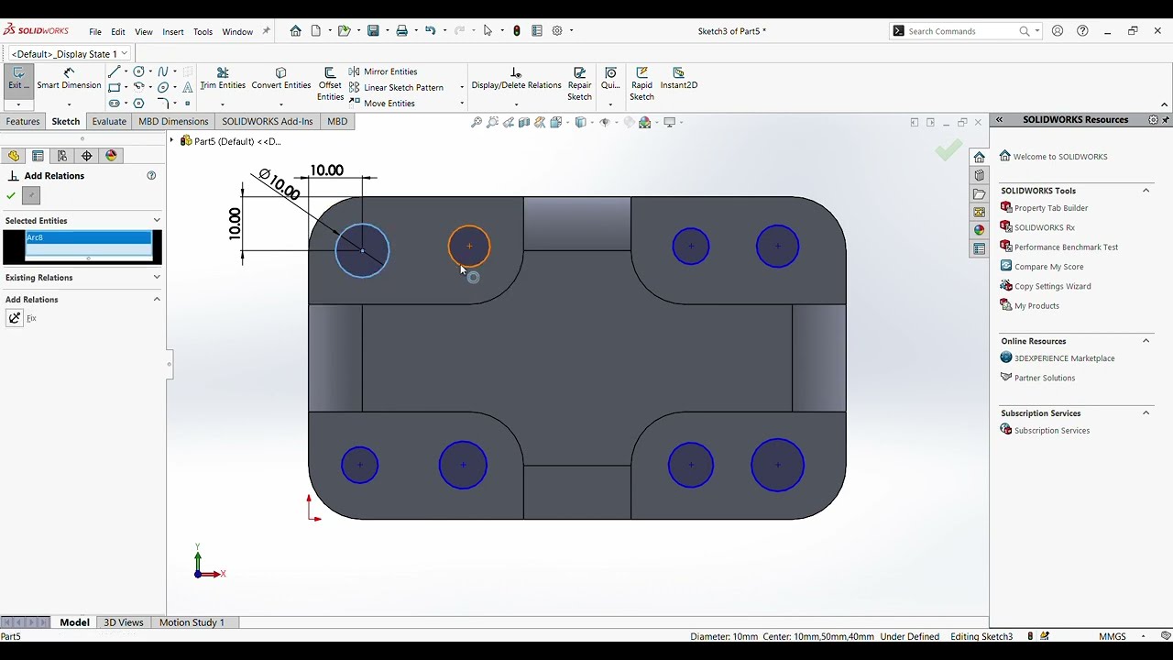Collapse the Selected Entities section
Image resolution: width=1173 pixels, height=660 pixels.
point(157,220)
